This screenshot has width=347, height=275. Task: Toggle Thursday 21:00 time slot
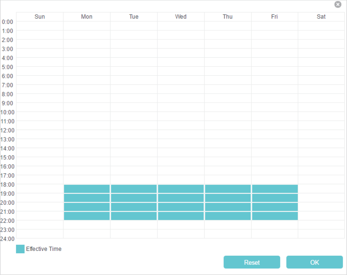point(228,216)
